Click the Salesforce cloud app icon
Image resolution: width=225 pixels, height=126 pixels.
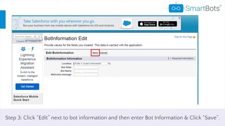127,23
